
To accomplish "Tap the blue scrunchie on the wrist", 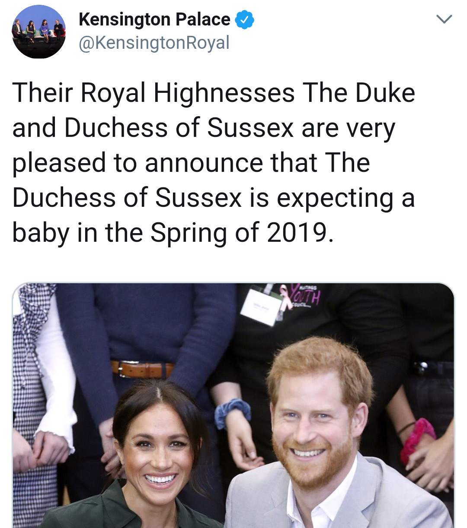I will (233, 412).
